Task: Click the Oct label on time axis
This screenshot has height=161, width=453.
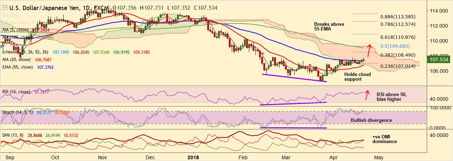Action: click(x=55, y=157)
